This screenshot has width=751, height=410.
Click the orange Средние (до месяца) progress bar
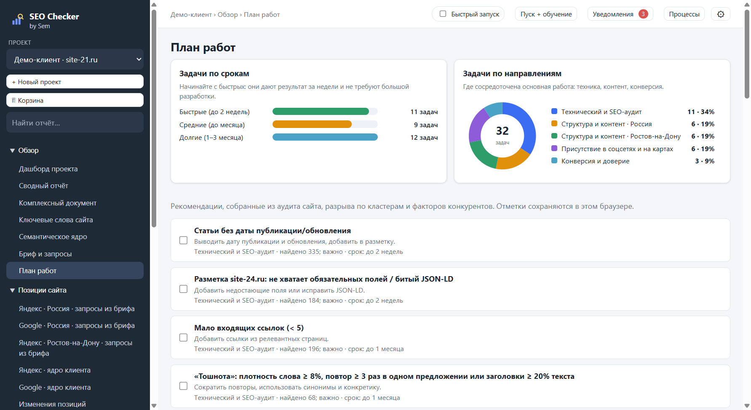(312, 125)
